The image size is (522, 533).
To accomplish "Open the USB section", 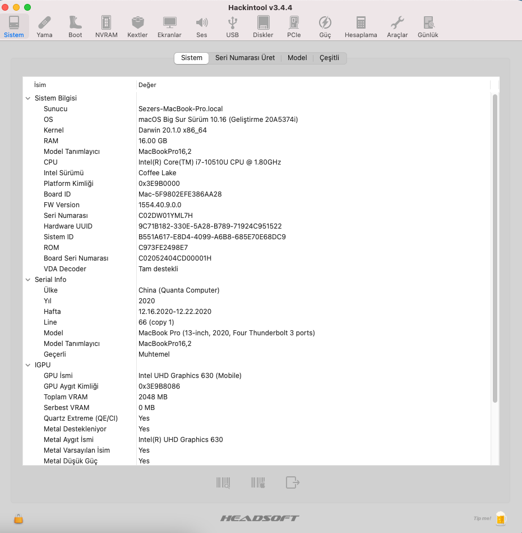I will [233, 27].
